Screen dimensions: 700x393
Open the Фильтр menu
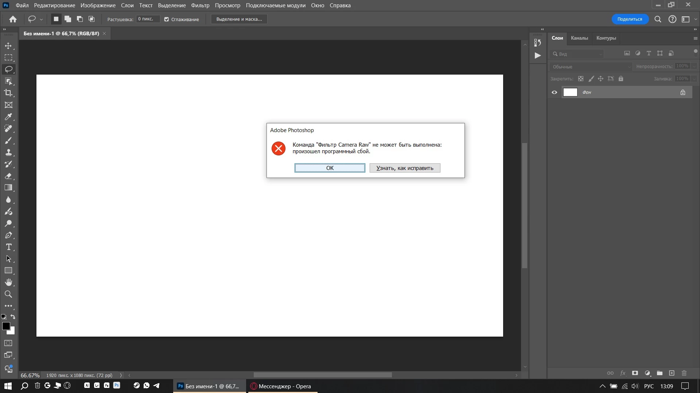coord(200,5)
